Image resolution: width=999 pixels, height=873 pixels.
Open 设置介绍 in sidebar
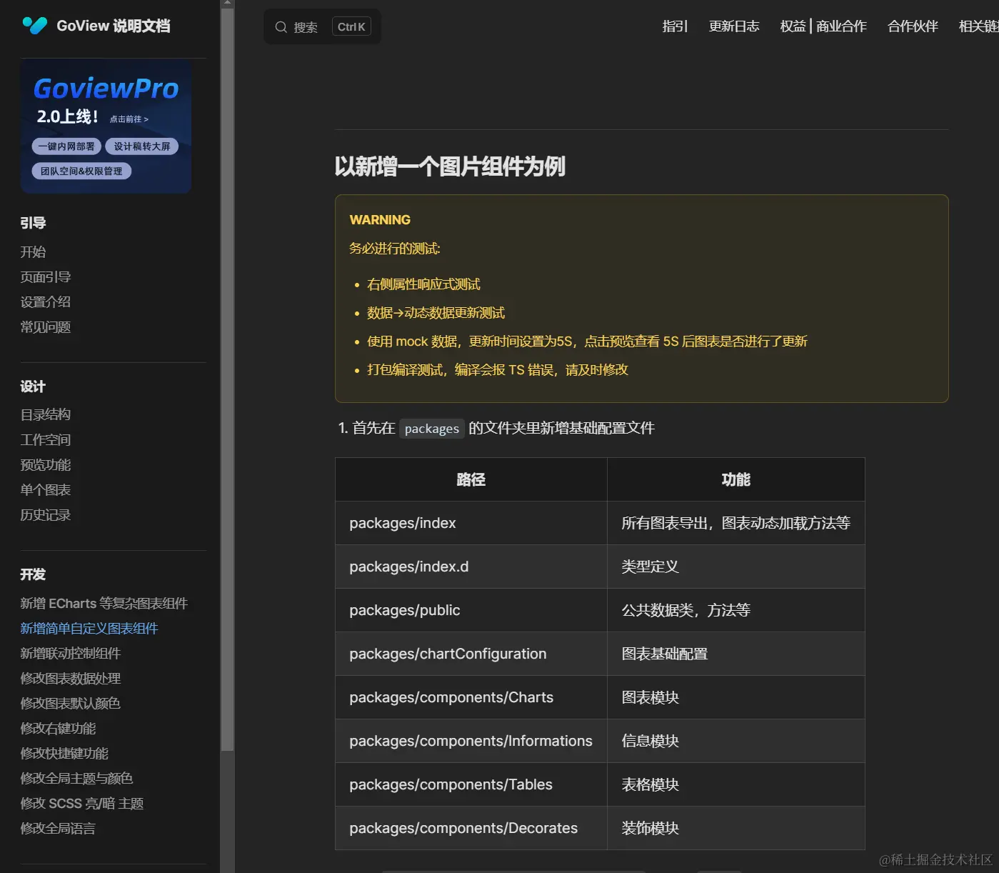(x=46, y=302)
